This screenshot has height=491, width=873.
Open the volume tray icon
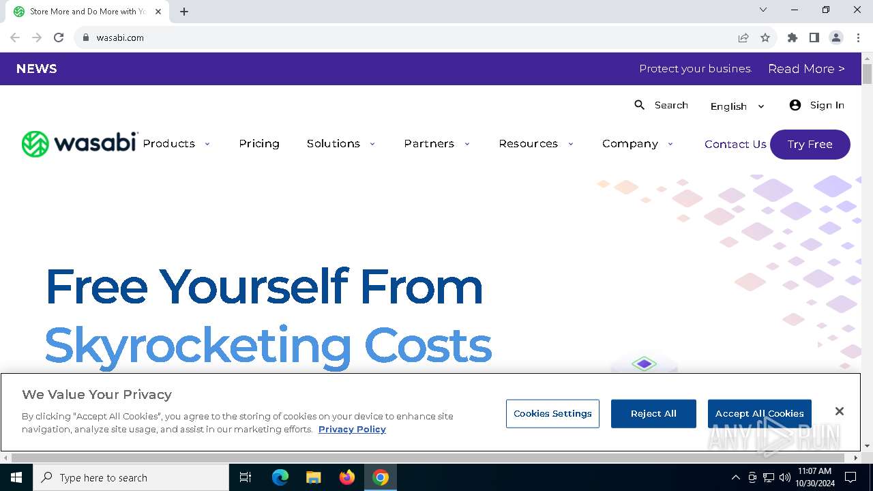tap(784, 477)
